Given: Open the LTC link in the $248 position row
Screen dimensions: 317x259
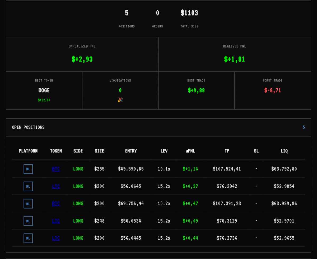Looking at the screenshot, I should coord(56,221).
